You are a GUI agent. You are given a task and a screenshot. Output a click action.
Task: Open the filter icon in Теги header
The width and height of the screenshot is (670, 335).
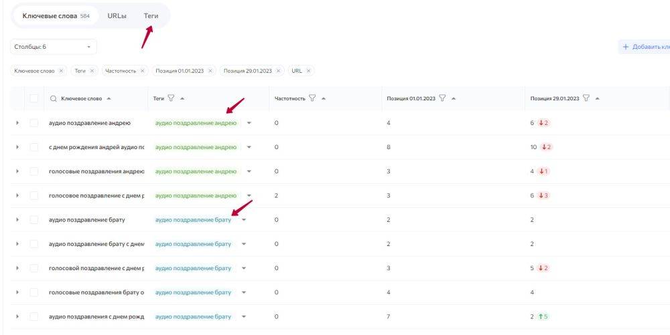(171, 98)
